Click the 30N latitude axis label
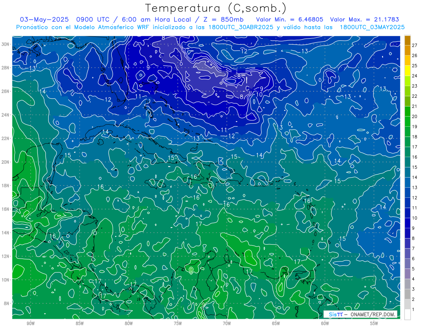The width and height of the screenshot is (424, 328). pyautogui.click(x=6, y=44)
